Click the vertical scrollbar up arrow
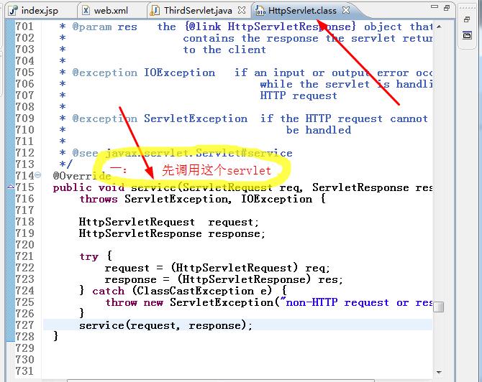This screenshot has height=382, width=482. pyautogui.click(x=439, y=27)
